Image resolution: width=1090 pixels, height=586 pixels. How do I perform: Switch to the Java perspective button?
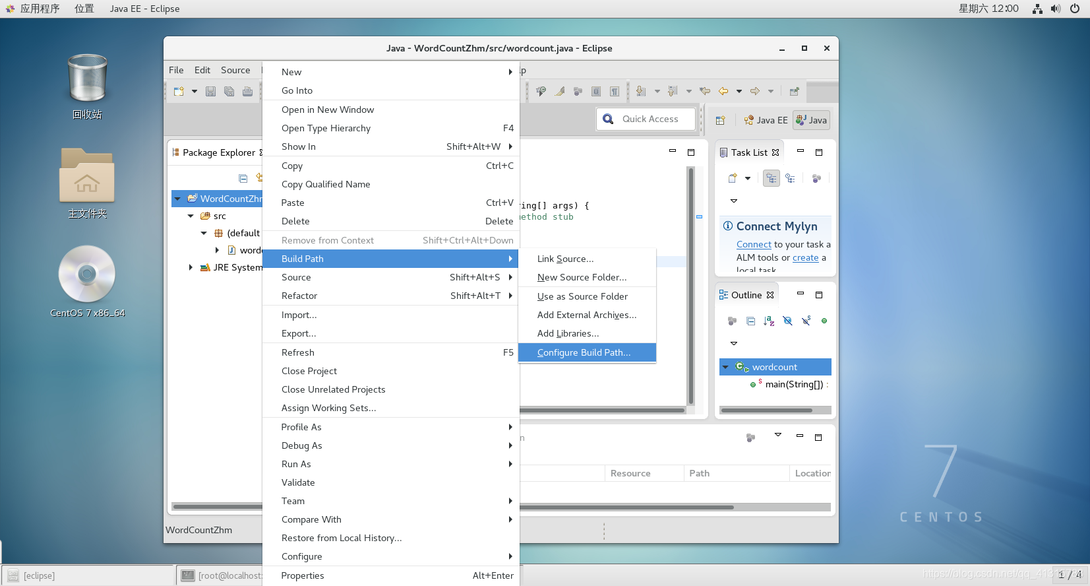(811, 120)
